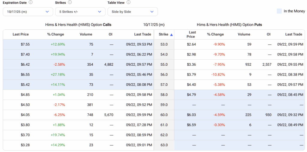Click call last trade 09/22, 05:46 PM
This screenshot has height=152, width=307.
pos(139,75)
